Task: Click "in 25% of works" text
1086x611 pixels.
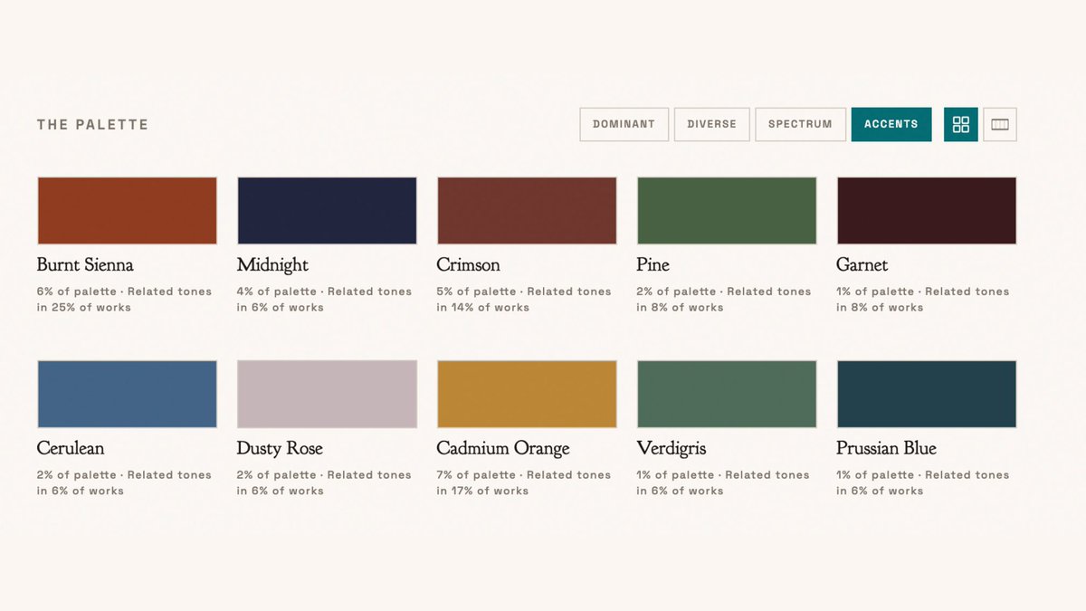Action: (84, 308)
